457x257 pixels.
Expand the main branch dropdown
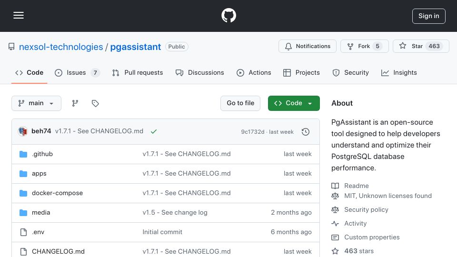(37, 103)
